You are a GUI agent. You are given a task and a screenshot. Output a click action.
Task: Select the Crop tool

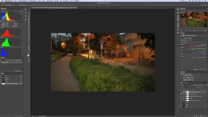pyautogui.click(x=29, y=18)
